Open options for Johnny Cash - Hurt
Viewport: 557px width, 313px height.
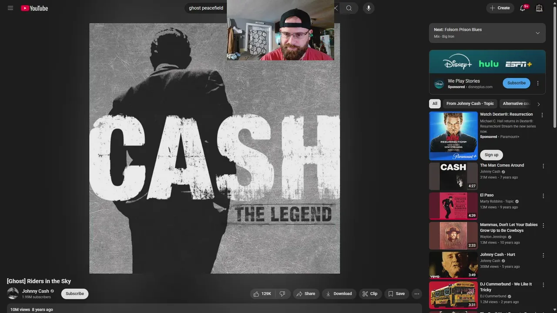coord(543,256)
